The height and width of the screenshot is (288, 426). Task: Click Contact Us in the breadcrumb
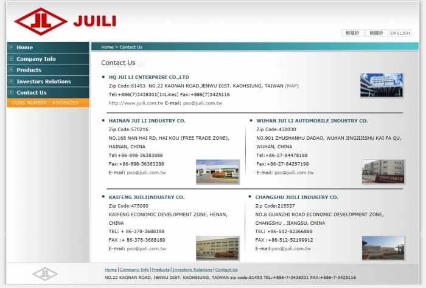(x=131, y=47)
